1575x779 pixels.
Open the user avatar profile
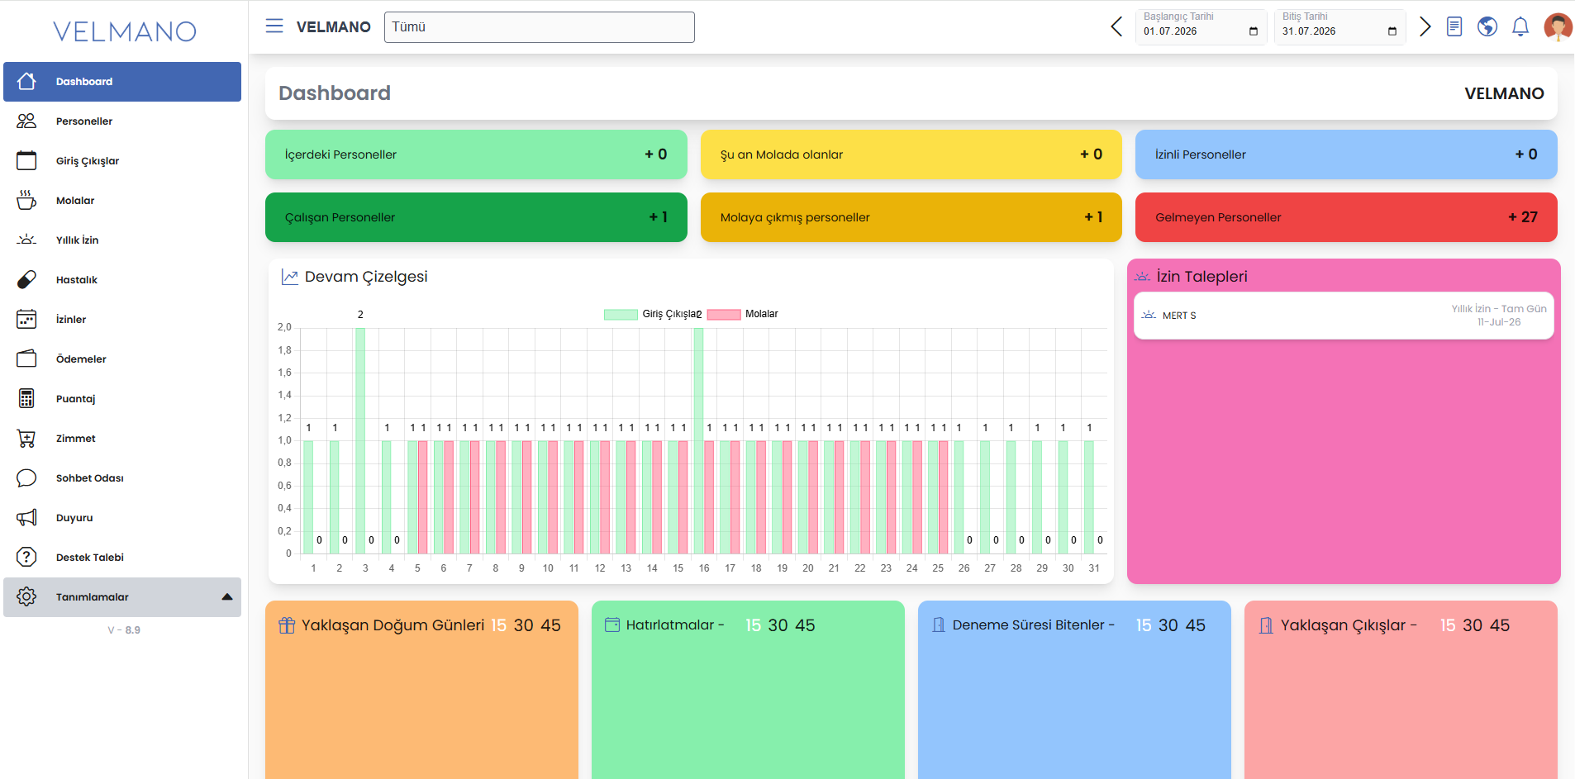[x=1558, y=26]
